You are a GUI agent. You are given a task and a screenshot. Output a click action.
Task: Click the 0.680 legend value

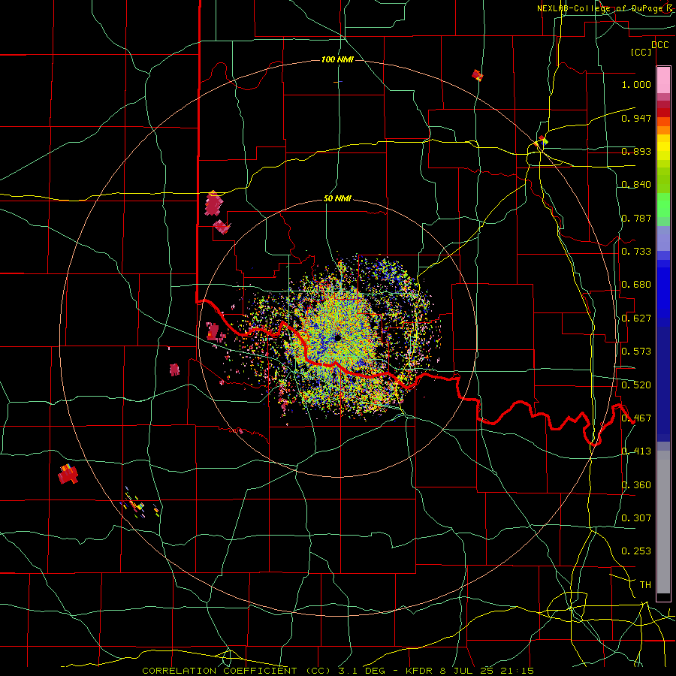pyautogui.click(x=636, y=285)
